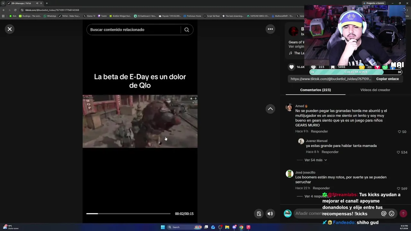Viewport: 411px width, 231px height.
Task: Toggle auto-scroll icon beside volume
Action: point(259,214)
